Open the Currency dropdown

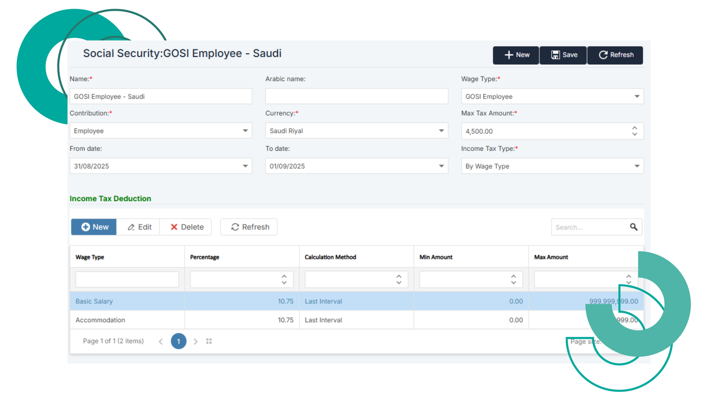pyautogui.click(x=441, y=131)
